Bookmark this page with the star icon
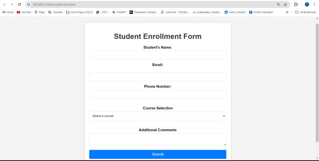The width and height of the screenshot is (319, 161). (285, 4)
